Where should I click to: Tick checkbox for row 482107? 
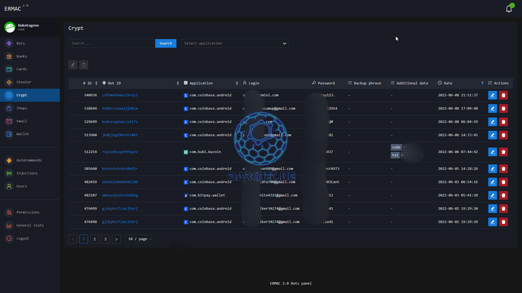(75, 195)
